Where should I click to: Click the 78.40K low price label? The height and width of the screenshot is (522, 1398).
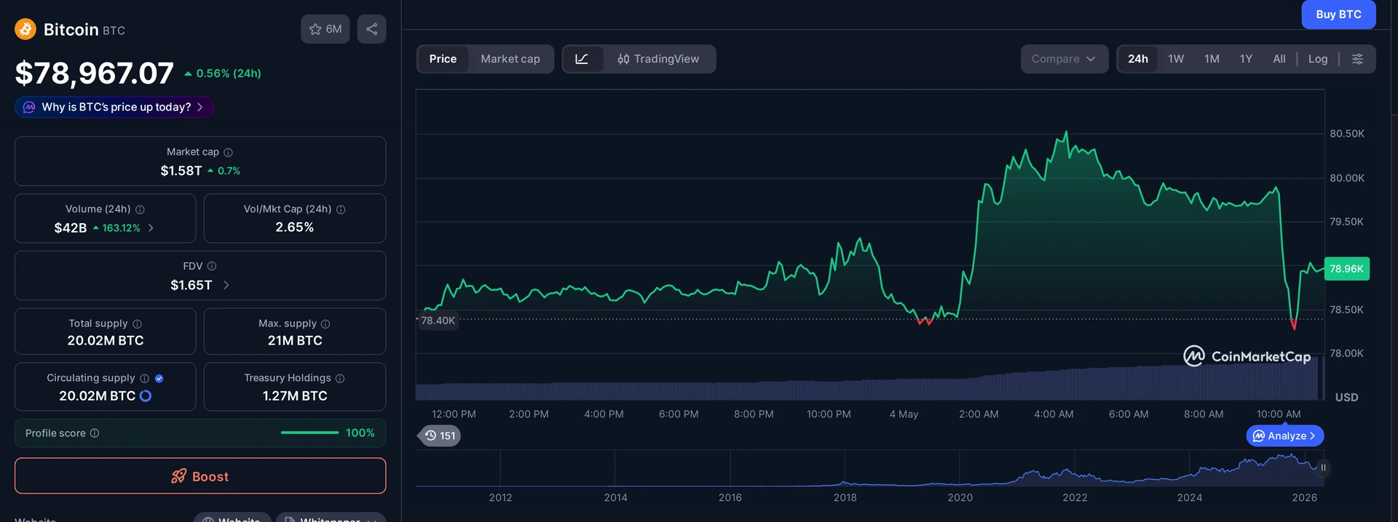pos(438,321)
